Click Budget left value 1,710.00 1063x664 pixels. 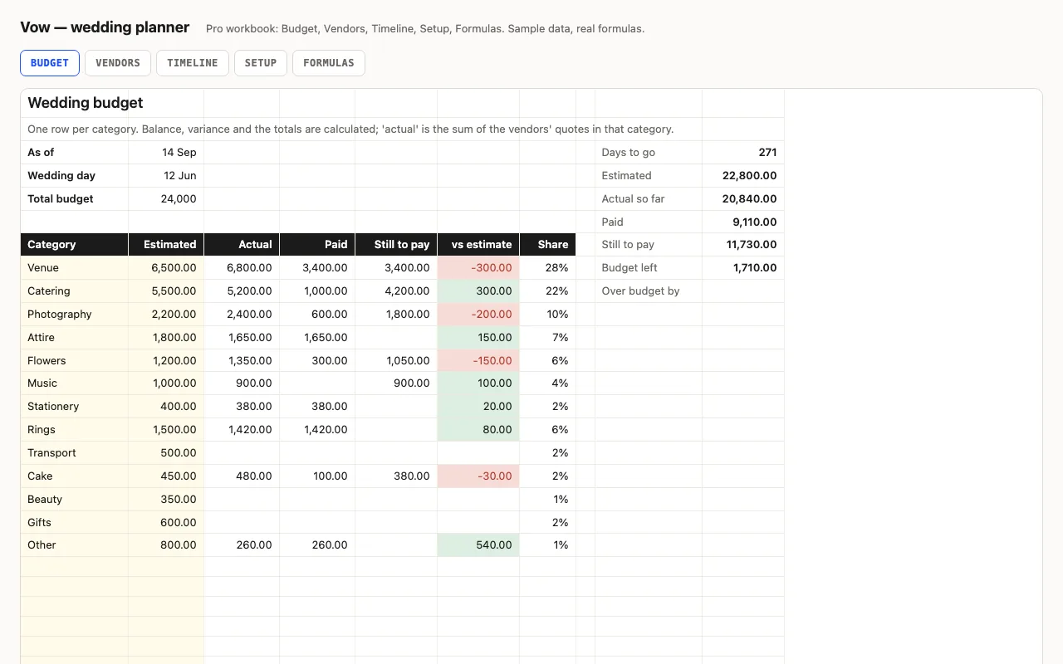[743, 268]
